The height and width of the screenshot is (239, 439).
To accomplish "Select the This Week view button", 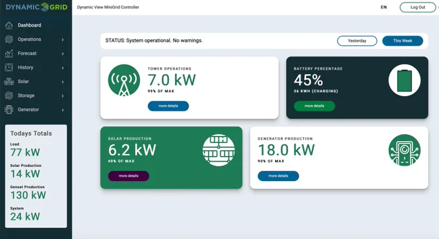I will click(x=403, y=41).
